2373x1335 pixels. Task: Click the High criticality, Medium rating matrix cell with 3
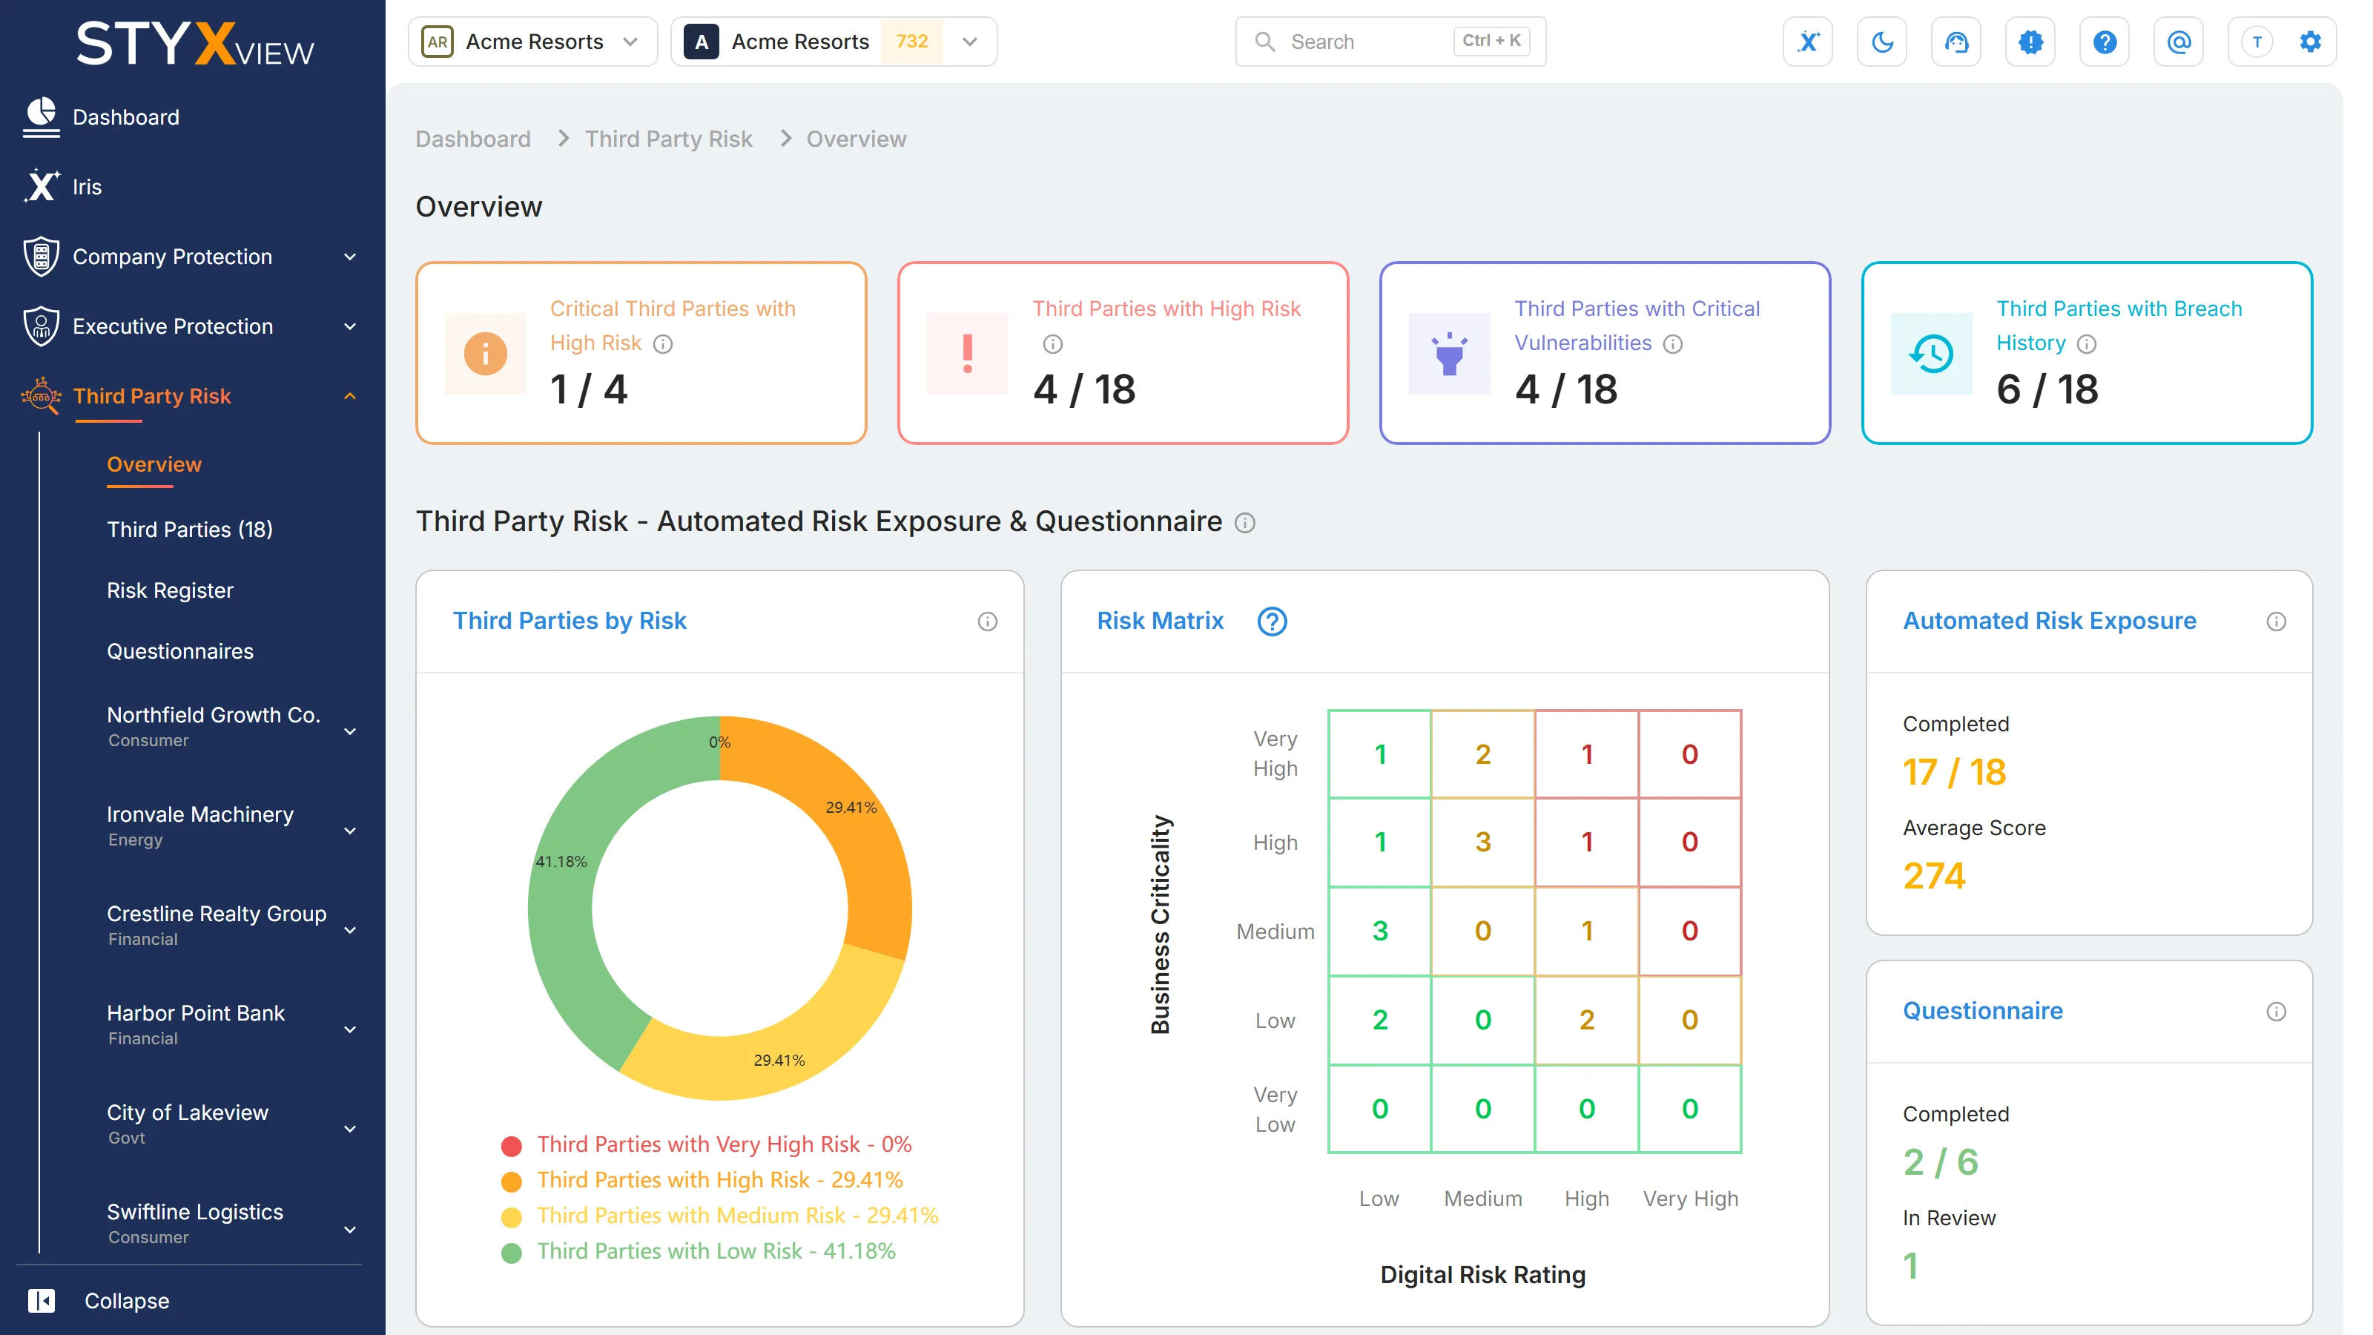pyautogui.click(x=1483, y=842)
